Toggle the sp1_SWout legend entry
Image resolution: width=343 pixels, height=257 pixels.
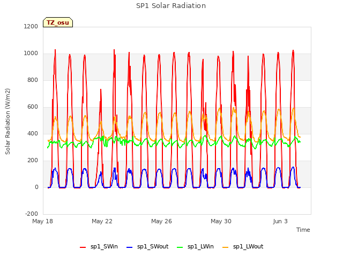click(x=148, y=247)
